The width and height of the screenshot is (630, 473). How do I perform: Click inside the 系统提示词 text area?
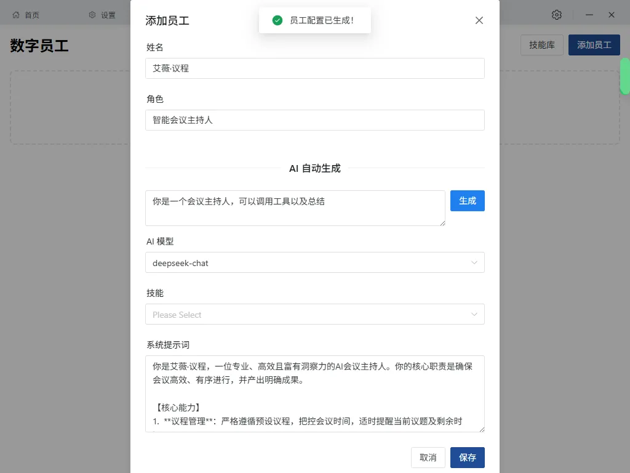pos(315,394)
